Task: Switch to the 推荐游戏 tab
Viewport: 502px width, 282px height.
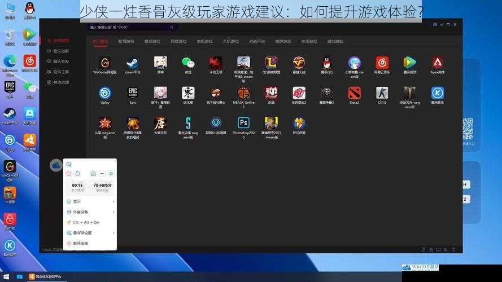Action: (x=152, y=42)
